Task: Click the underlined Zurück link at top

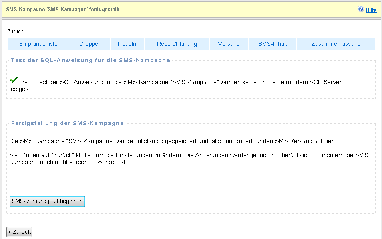Action: pos(15,31)
